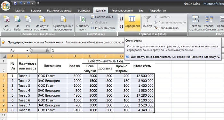Screen dimensions: 224x120
Task: Switch to the Главная ribbon tab
Action: [20, 11]
